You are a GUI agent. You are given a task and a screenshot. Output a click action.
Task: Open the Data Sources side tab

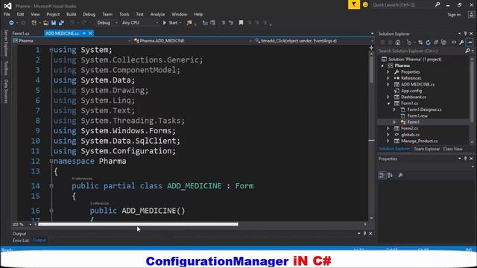(x=6, y=91)
